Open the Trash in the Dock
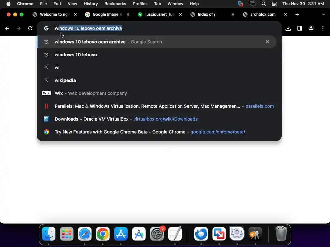The width and height of the screenshot is (330, 247). (281, 234)
